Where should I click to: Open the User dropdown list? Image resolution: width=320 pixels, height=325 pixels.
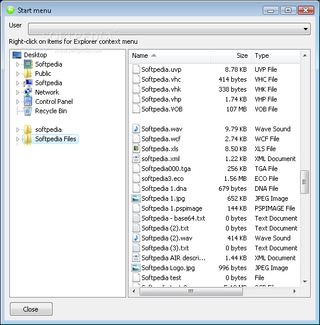(169, 29)
